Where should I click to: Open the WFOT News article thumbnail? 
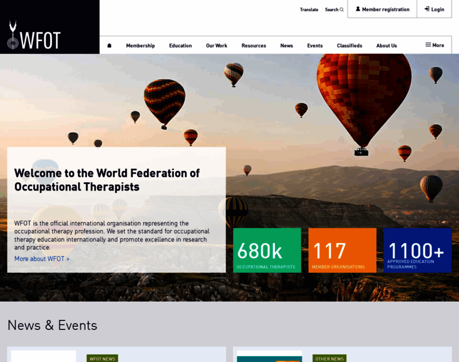pos(43,357)
